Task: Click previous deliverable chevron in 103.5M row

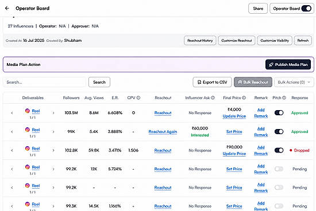Action: [12, 113]
